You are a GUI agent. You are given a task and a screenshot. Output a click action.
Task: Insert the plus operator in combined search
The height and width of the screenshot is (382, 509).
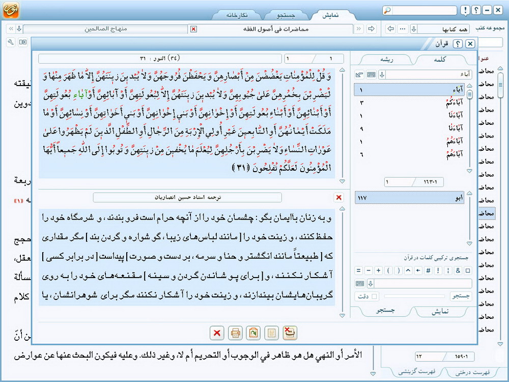click(379, 270)
